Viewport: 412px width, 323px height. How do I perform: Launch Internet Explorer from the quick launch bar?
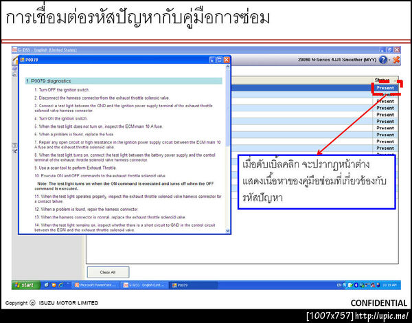[61, 285]
